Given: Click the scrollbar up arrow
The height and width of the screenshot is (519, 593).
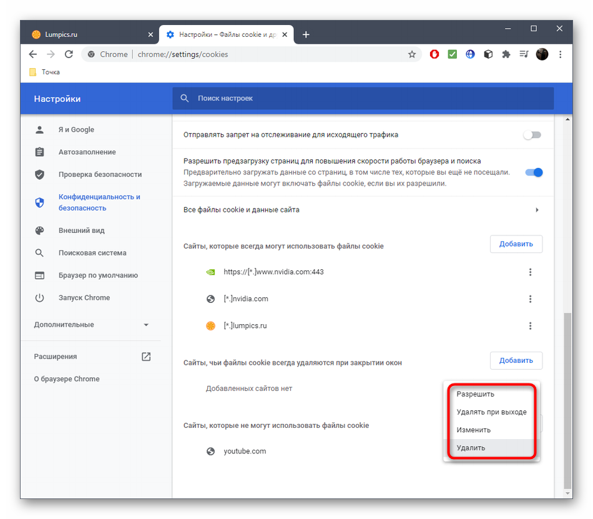Looking at the screenshot, I should [567, 119].
